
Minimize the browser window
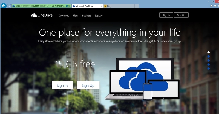[x=208, y=2]
